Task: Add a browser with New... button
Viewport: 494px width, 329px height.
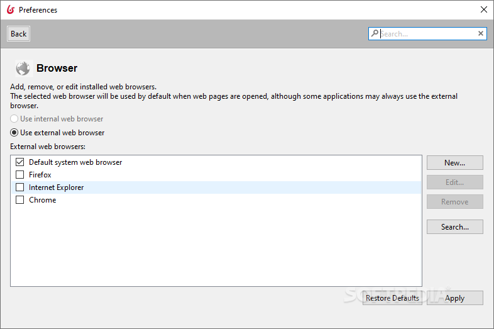Action: 454,163
